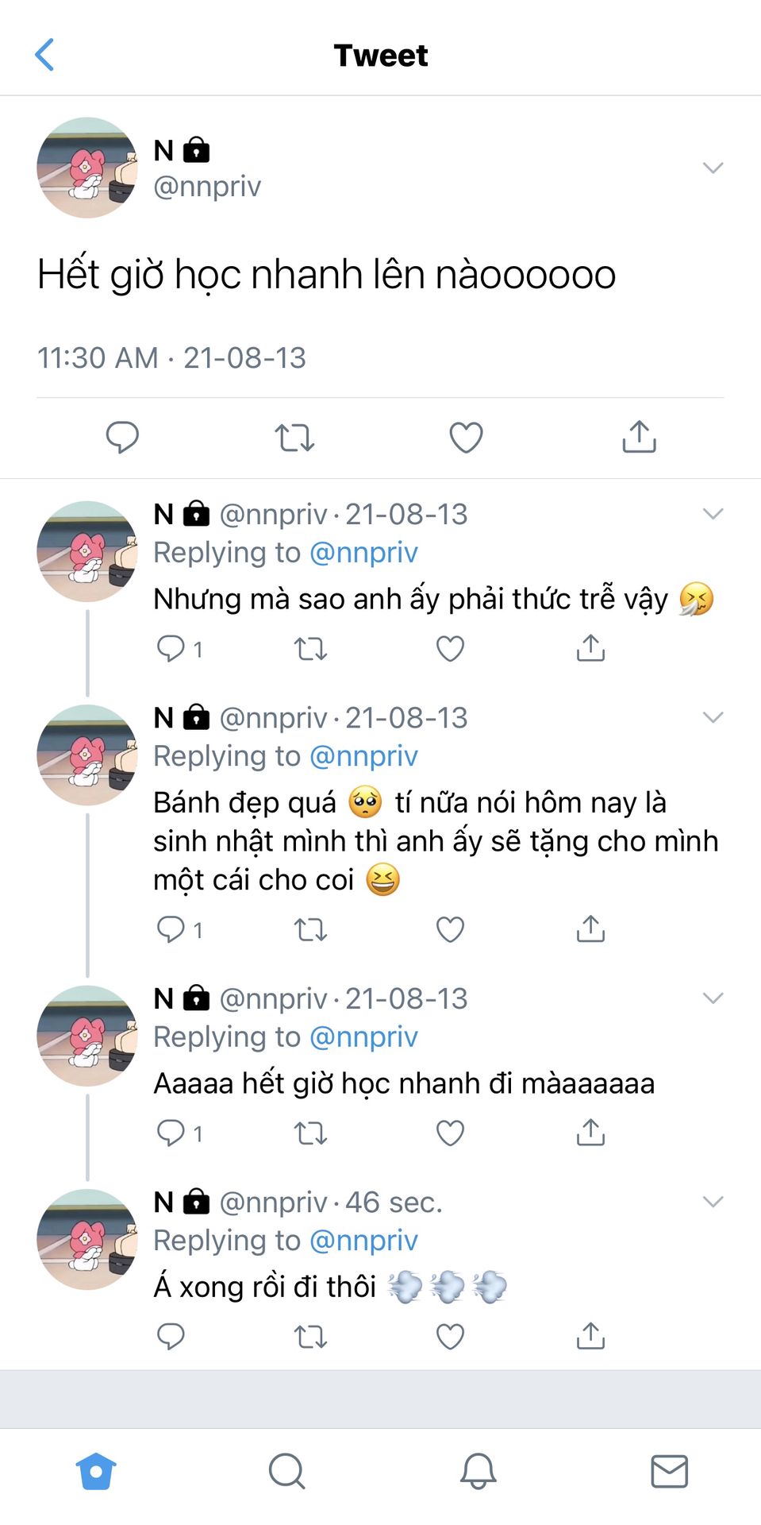
Task: Reply to the "Aaaaa hết giờ học" tweet
Action: pos(171,1133)
